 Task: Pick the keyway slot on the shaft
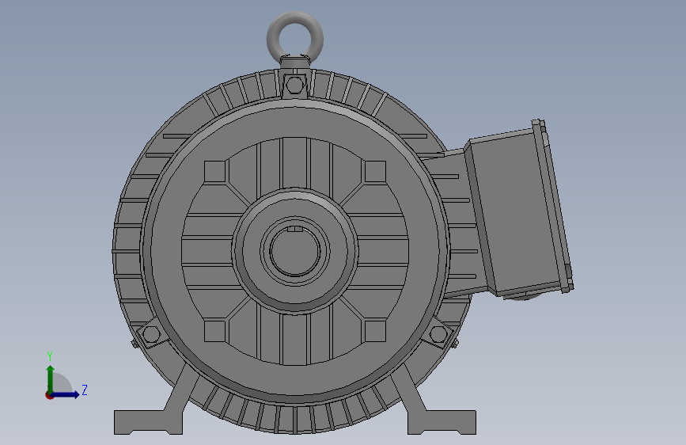pos(295,229)
